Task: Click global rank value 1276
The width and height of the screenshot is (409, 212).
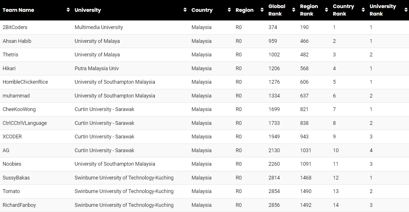Action: 274,82
